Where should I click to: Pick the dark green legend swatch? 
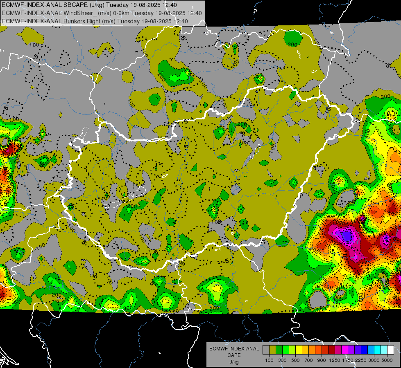(x=279, y=350)
